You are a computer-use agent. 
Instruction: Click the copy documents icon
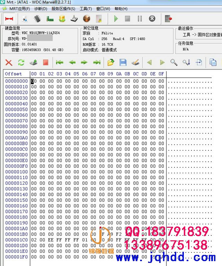213,63
